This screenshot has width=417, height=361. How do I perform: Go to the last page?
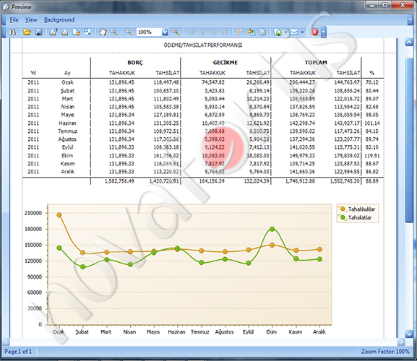tap(225, 32)
